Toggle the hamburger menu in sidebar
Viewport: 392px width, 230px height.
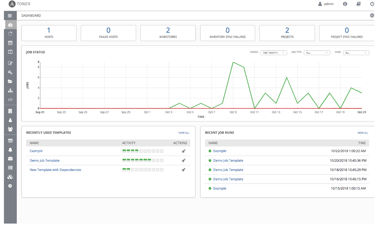click(10, 15)
